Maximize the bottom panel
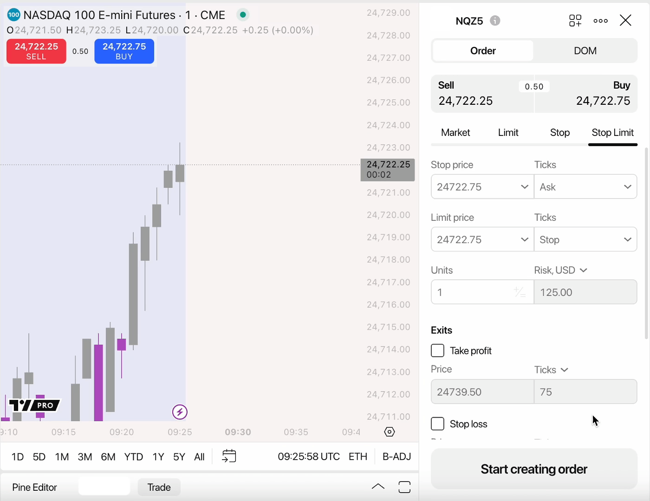This screenshot has width=650, height=501. (x=404, y=487)
